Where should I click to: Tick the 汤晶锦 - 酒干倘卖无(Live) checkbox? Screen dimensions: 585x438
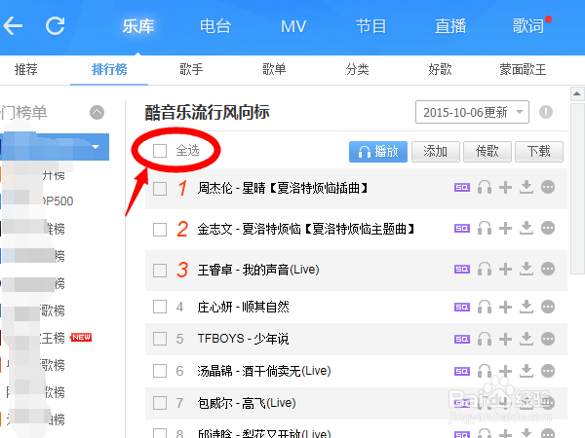[160, 371]
